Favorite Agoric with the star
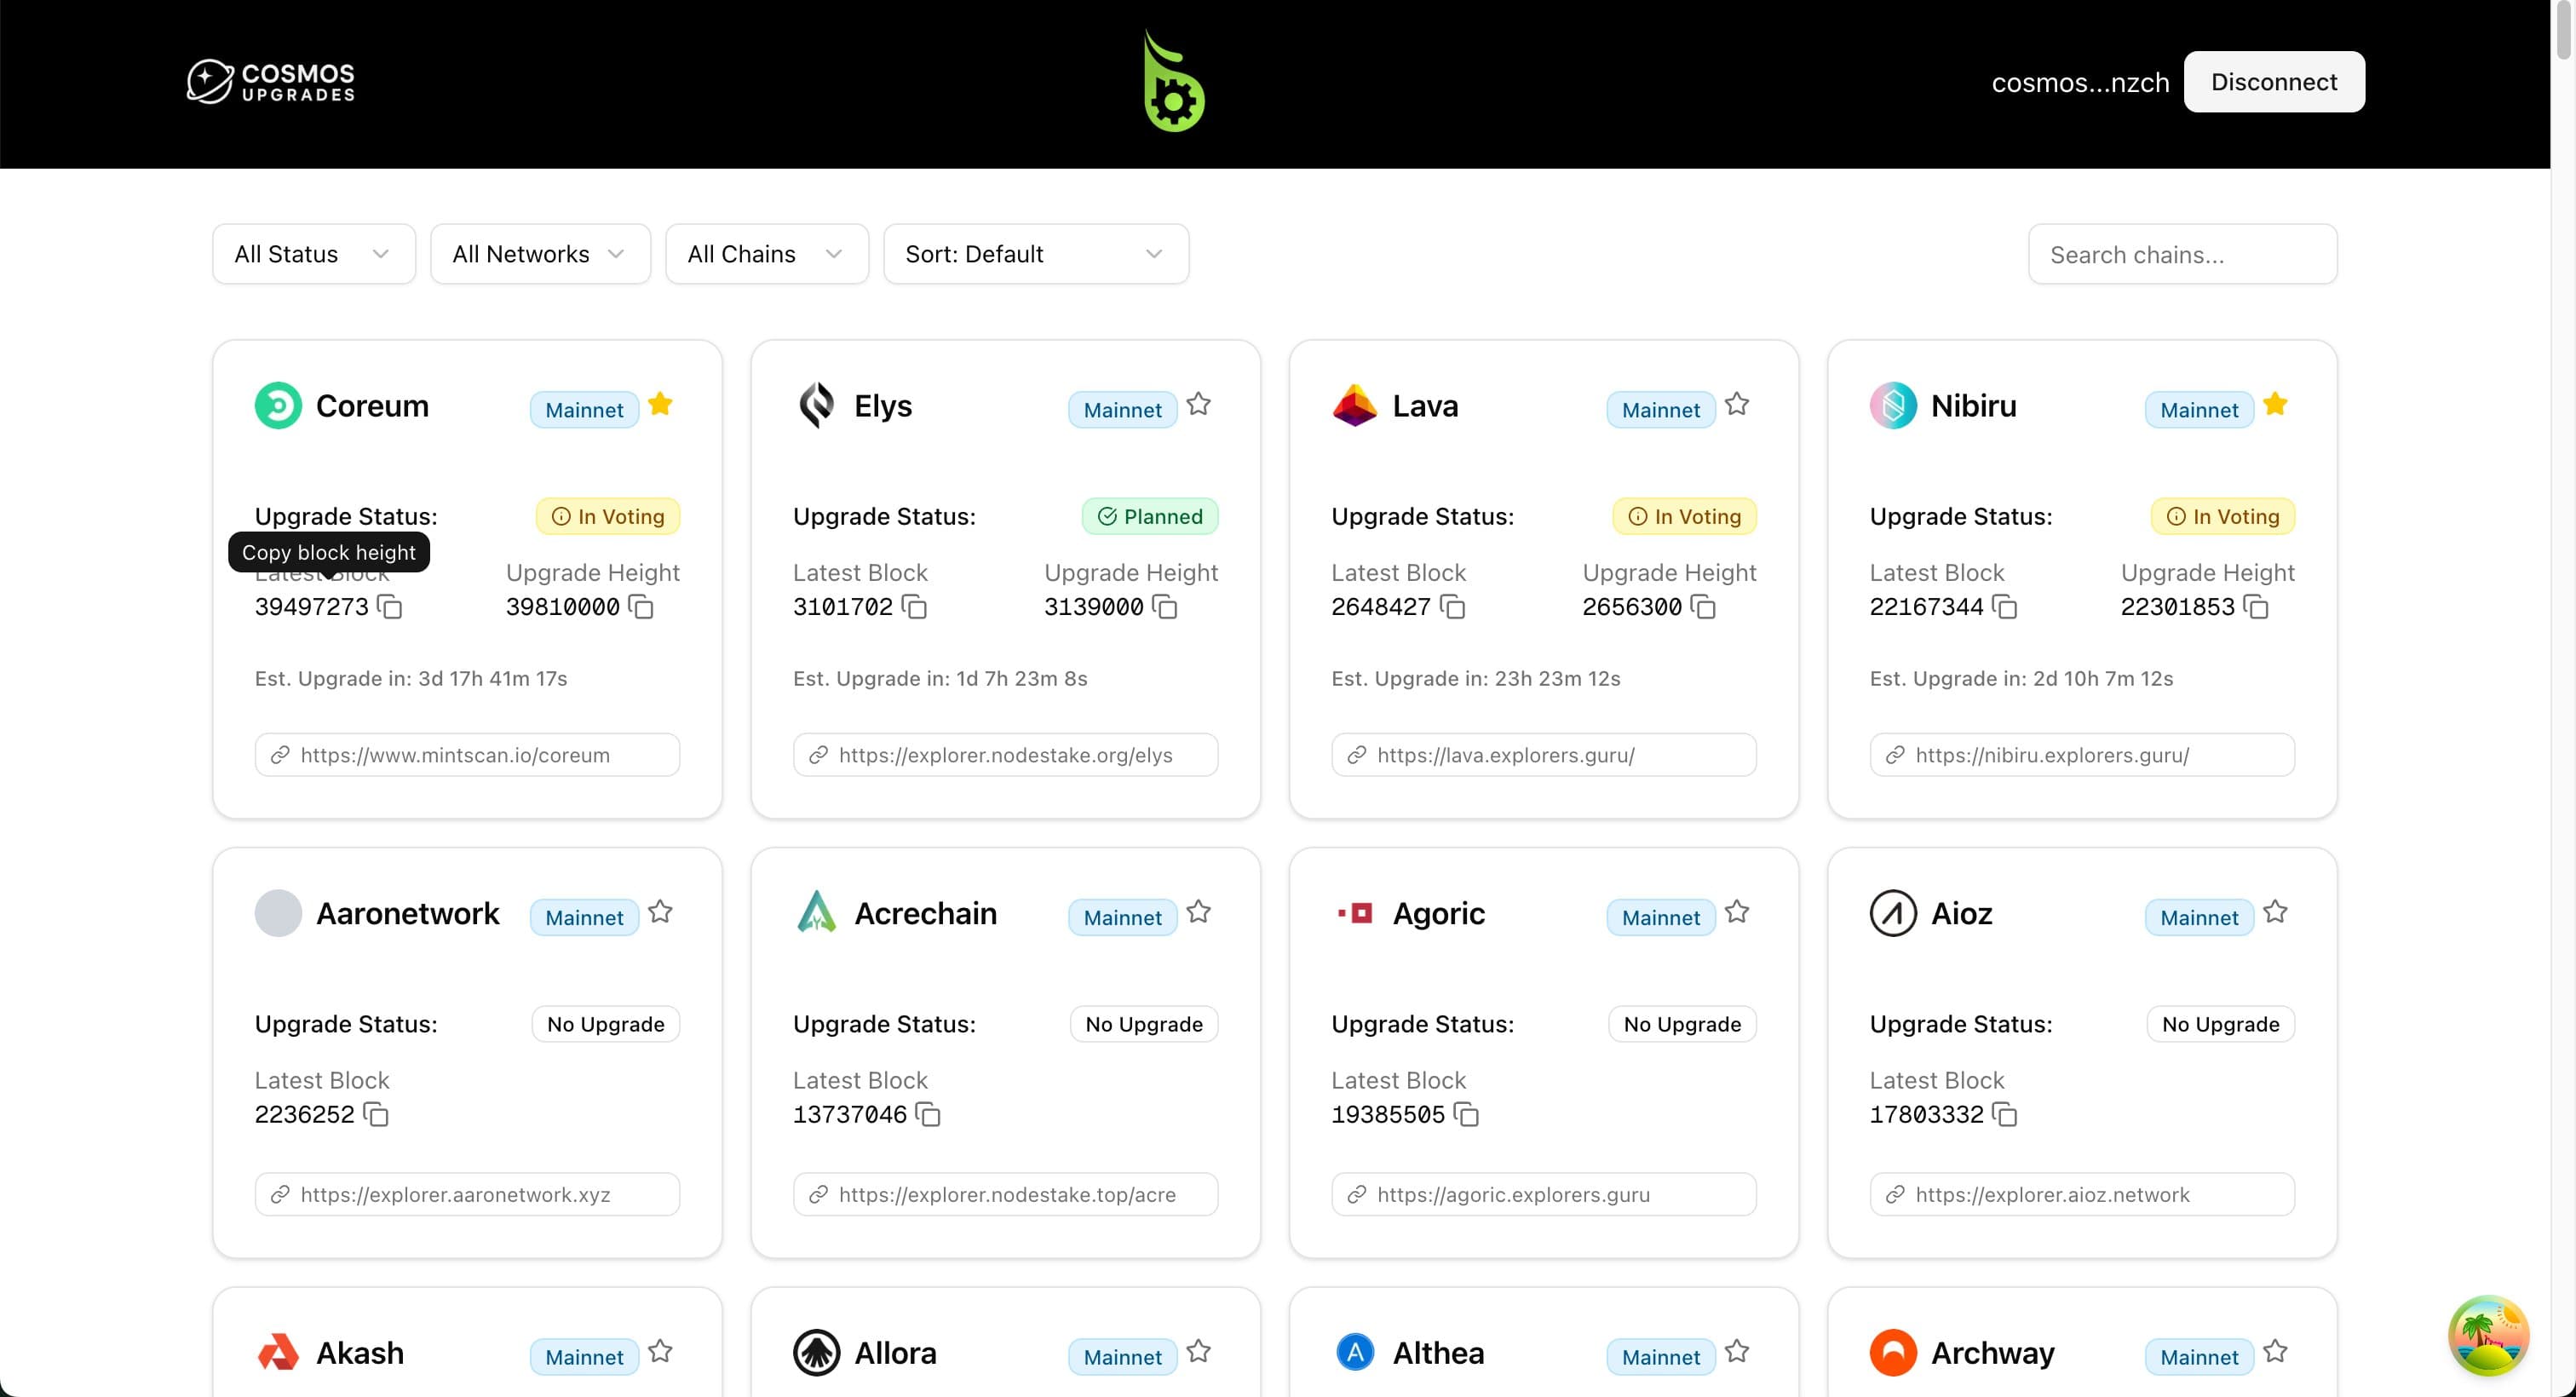The image size is (2576, 1397). [1737, 911]
